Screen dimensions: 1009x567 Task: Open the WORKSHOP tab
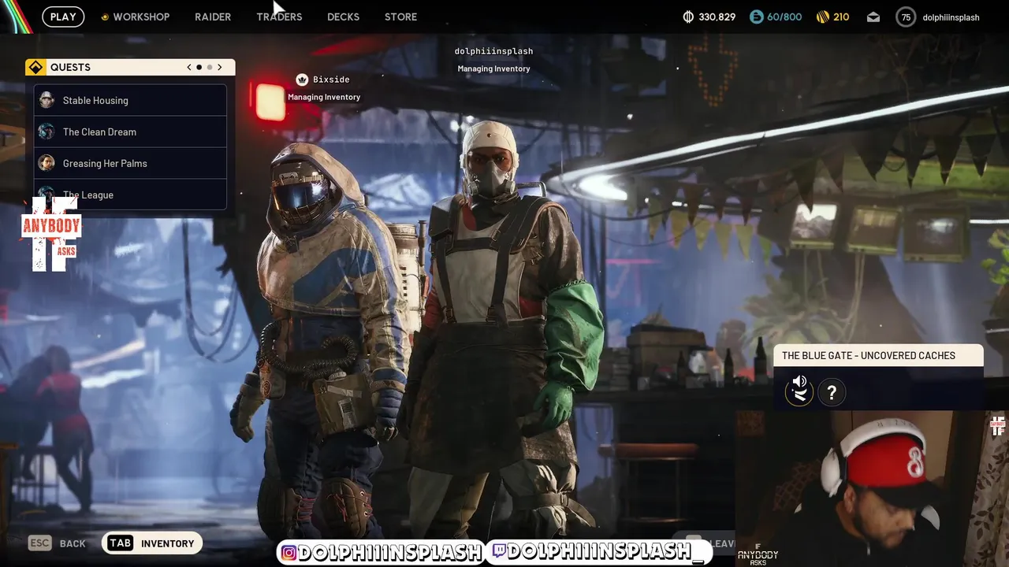click(x=136, y=17)
